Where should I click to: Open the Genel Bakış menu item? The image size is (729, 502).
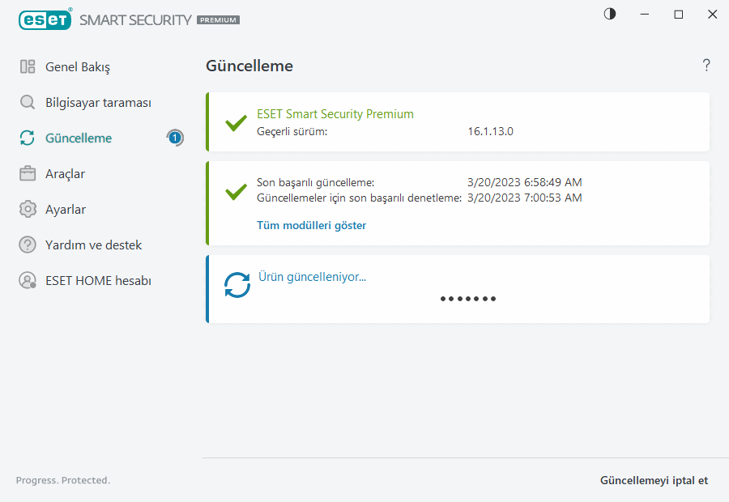tap(78, 67)
